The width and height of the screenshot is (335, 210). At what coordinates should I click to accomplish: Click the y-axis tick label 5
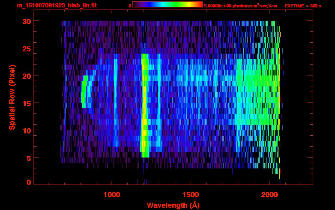(29, 158)
